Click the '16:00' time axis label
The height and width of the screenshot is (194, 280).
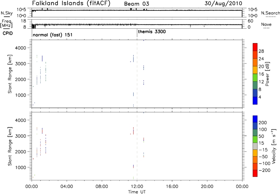(172, 187)
